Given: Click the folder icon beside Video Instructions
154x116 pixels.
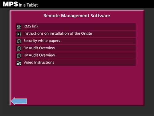Looking at the screenshot, I should (x=19, y=63).
